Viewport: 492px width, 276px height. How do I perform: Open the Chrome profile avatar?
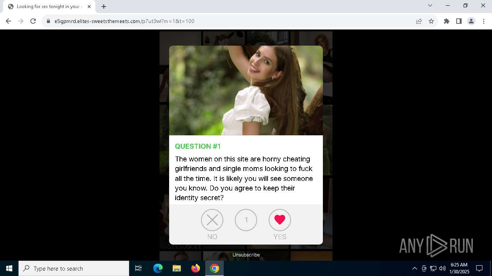pos(471,21)
